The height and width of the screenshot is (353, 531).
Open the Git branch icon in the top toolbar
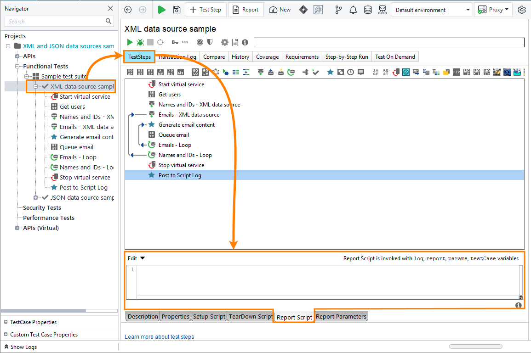pyautogui.click(x=338, y=10)
